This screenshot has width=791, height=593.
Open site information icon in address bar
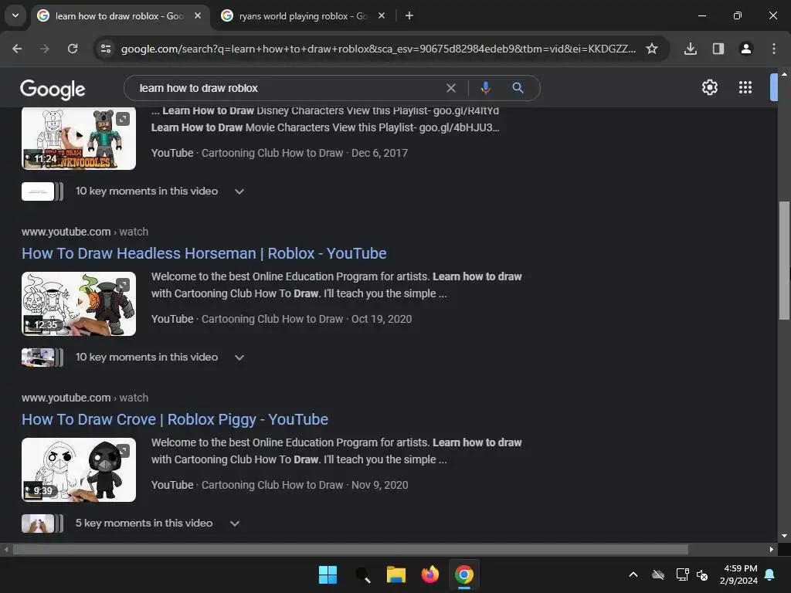pyautogui.click(x=106, y=49)
